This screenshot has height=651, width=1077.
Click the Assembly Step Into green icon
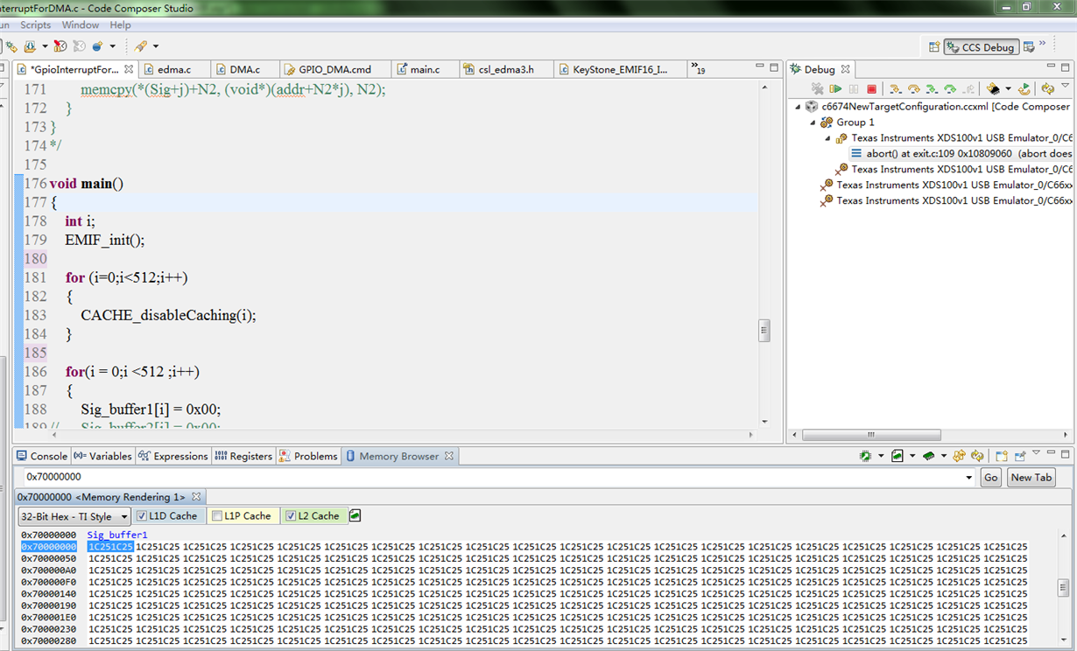point(932,88)
